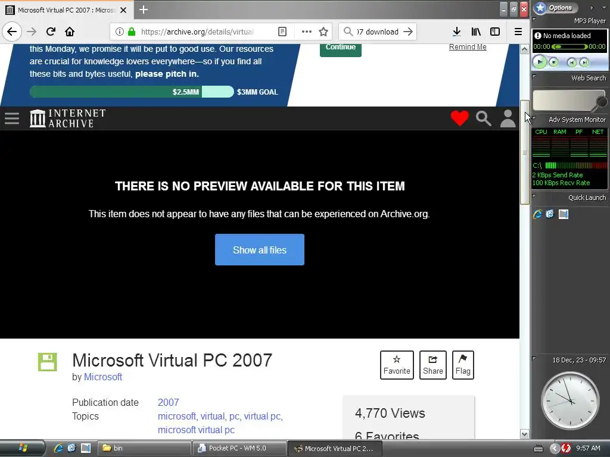
Task: Play media in MP3 Player
Action: pyautogui.click(x=540, y=62)
